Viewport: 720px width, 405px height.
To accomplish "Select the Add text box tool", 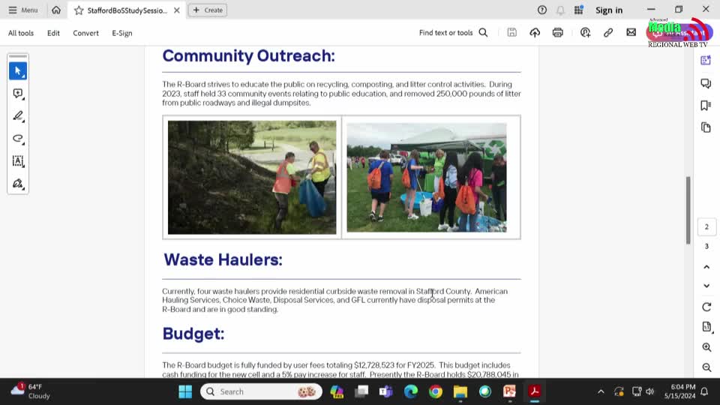I will click(18, 161).
